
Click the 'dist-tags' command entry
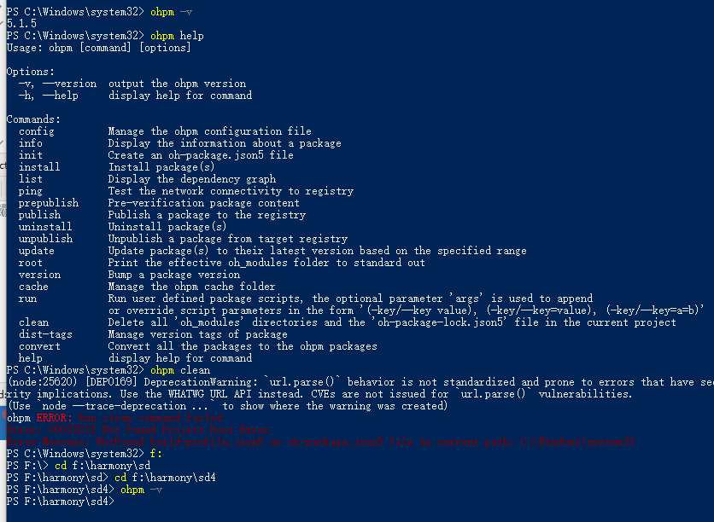(x=45, y=334)
